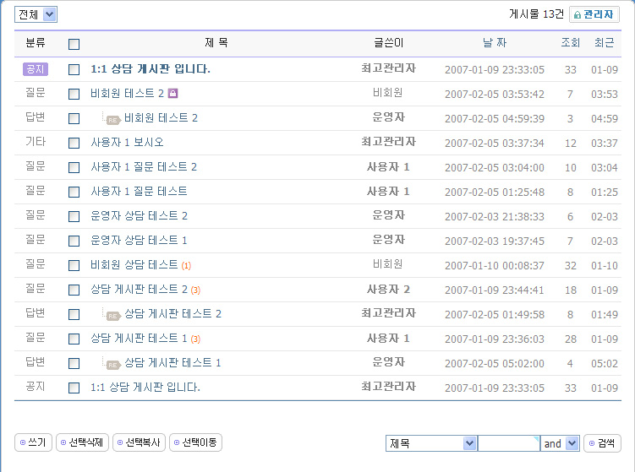Focus the search keyword text field
This screenshot has height=472, width=635.
(508, 443)
